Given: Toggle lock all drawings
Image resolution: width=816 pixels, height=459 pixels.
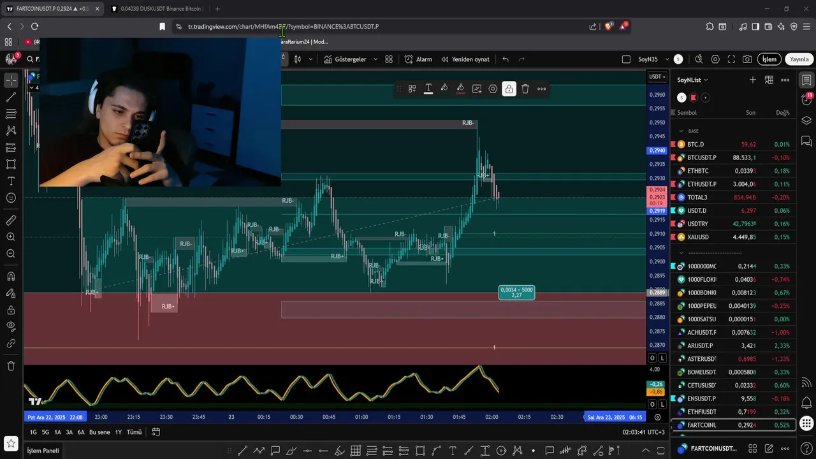Looking at the screenshot, I should [x=11, y=310].
